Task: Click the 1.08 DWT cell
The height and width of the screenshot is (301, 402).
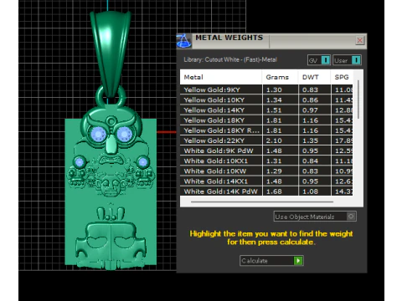Action: (314, 191)
